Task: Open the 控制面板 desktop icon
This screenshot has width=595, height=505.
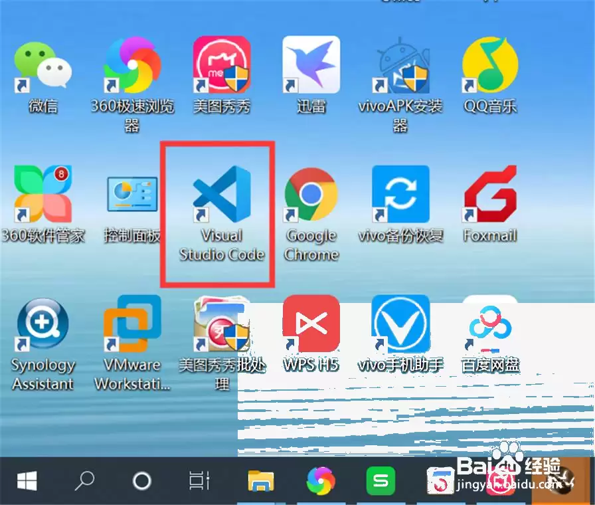Action: [132, 193]
